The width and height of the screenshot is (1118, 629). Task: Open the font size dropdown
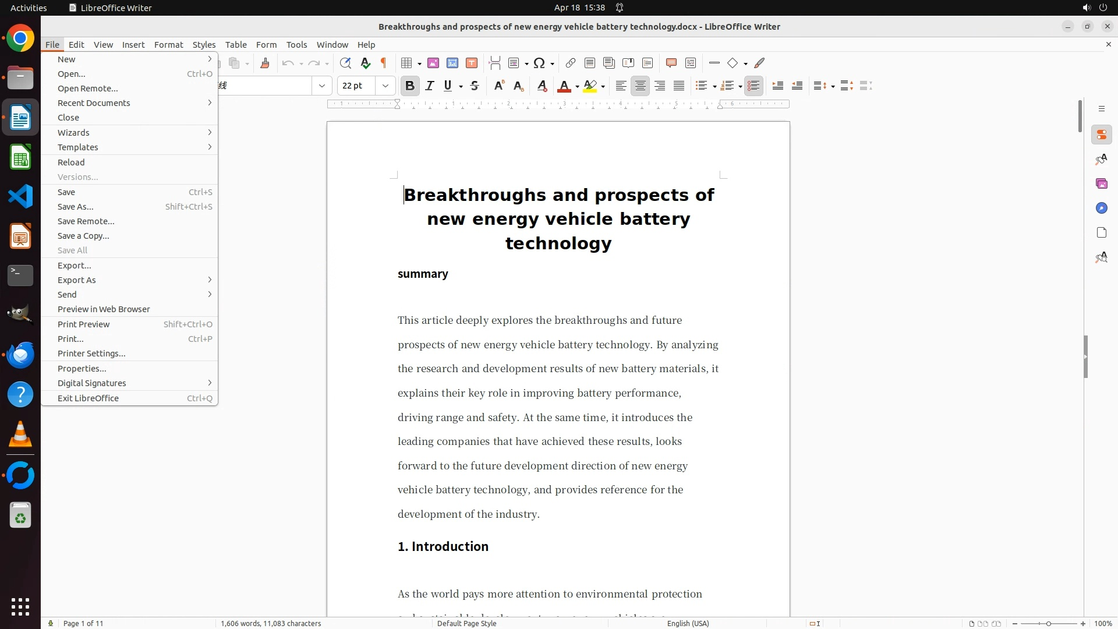(x=385, y=86)
